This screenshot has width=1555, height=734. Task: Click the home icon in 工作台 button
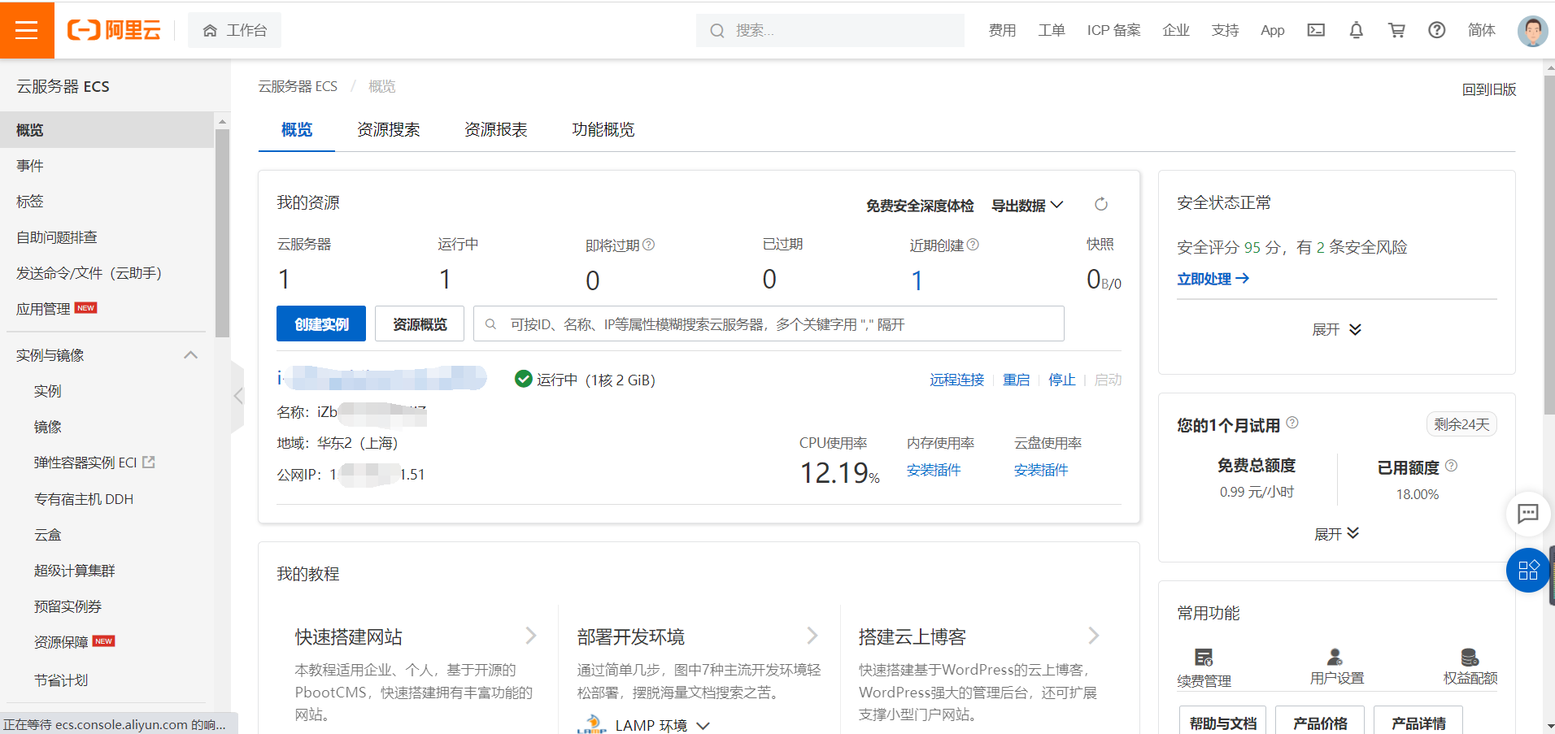click(210, 31)
